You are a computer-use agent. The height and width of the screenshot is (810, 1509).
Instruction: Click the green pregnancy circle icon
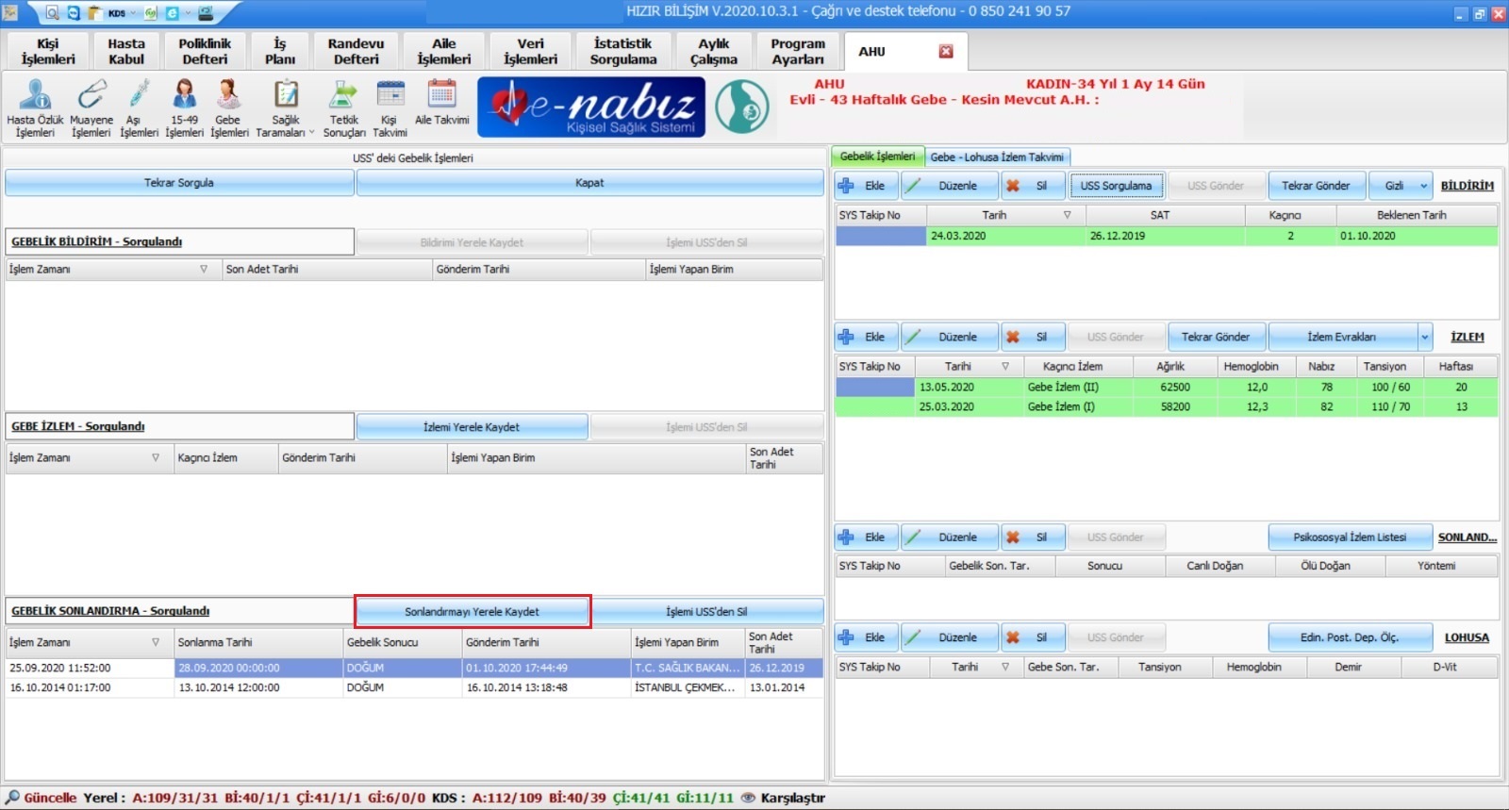point(741,107)
